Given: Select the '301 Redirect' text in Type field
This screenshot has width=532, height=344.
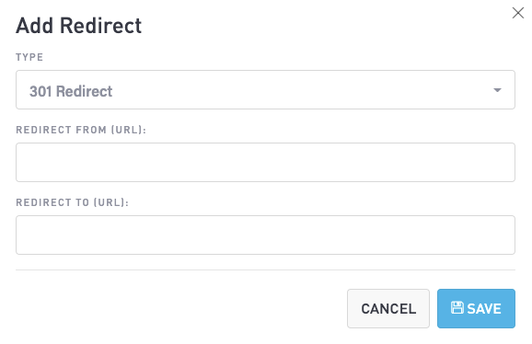Looking at the screenshot, I should [71, 91].
